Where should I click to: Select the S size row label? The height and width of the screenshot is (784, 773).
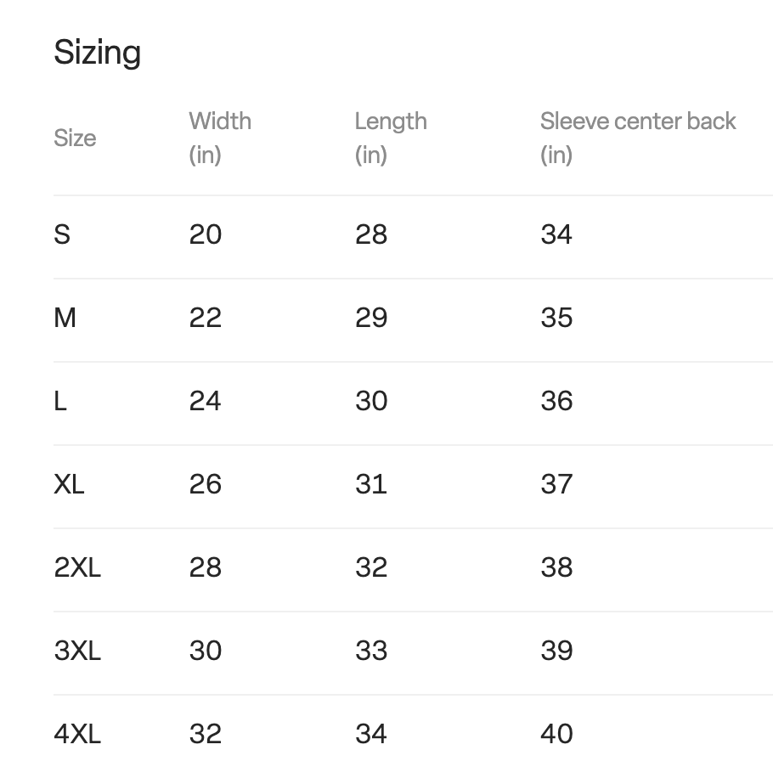(x=62, y=234)
